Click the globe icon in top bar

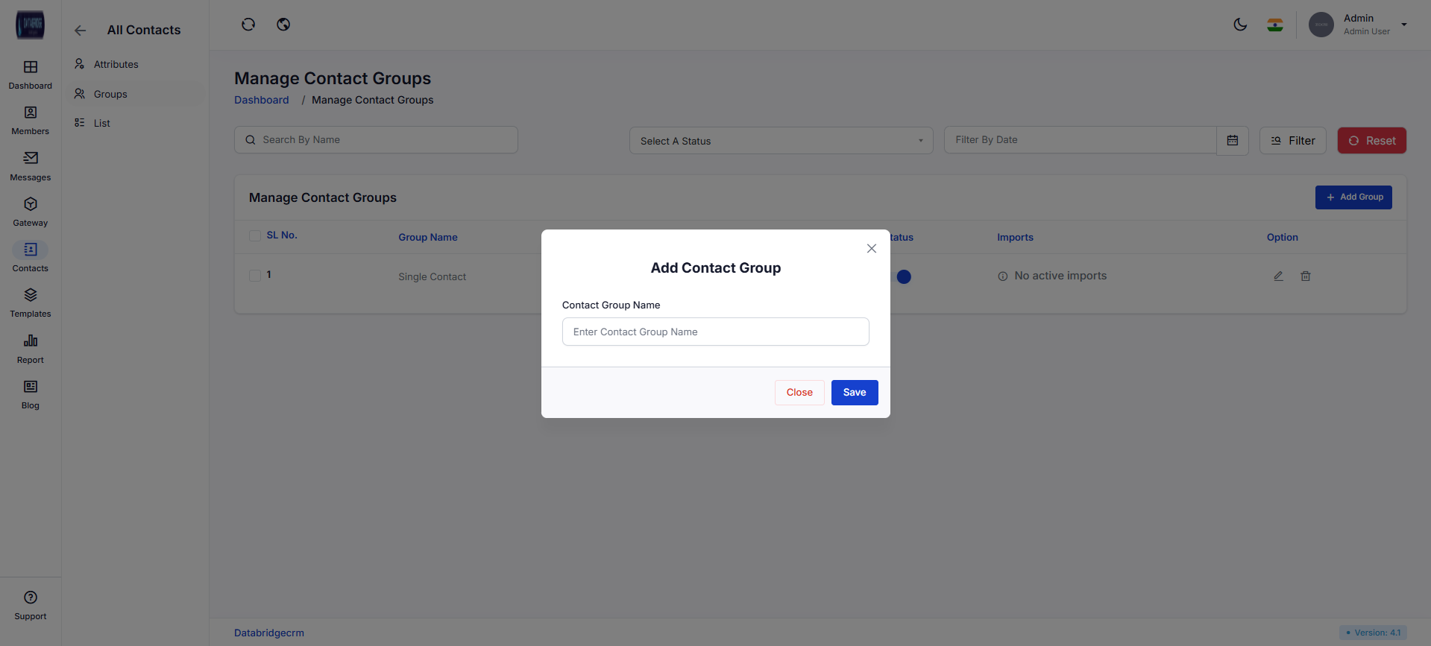[x=283, y=25]
